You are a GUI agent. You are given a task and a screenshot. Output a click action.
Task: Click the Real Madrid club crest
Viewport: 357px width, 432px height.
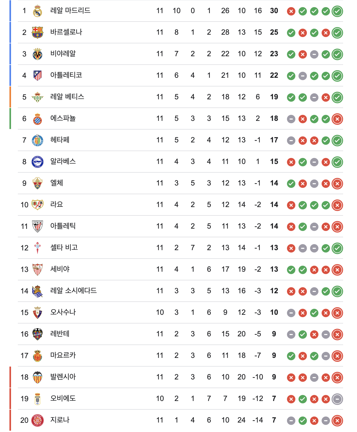tap(38, 11)
